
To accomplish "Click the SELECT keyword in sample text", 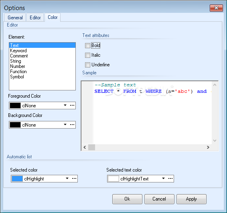I will 104,91.
